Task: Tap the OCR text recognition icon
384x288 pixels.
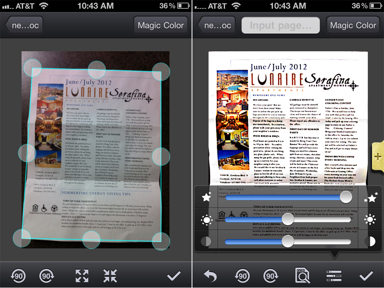Action: 302,276
